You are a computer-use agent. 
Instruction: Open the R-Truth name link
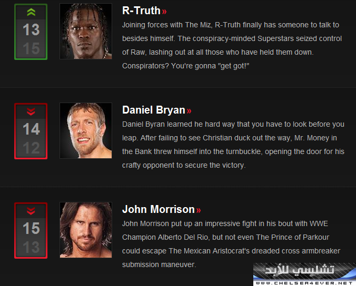point(141,11)
